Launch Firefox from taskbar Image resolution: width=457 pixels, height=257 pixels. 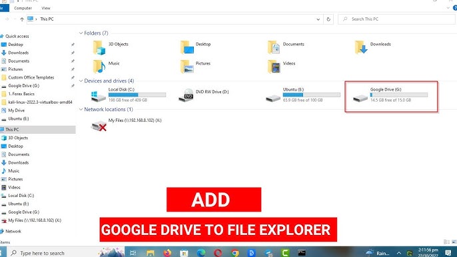click(x=167, y=252)
